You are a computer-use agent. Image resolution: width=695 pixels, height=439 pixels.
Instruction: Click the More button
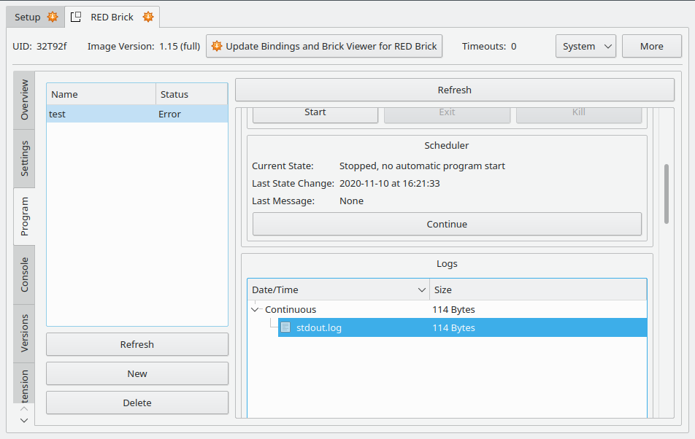click(x=651, y=46)
